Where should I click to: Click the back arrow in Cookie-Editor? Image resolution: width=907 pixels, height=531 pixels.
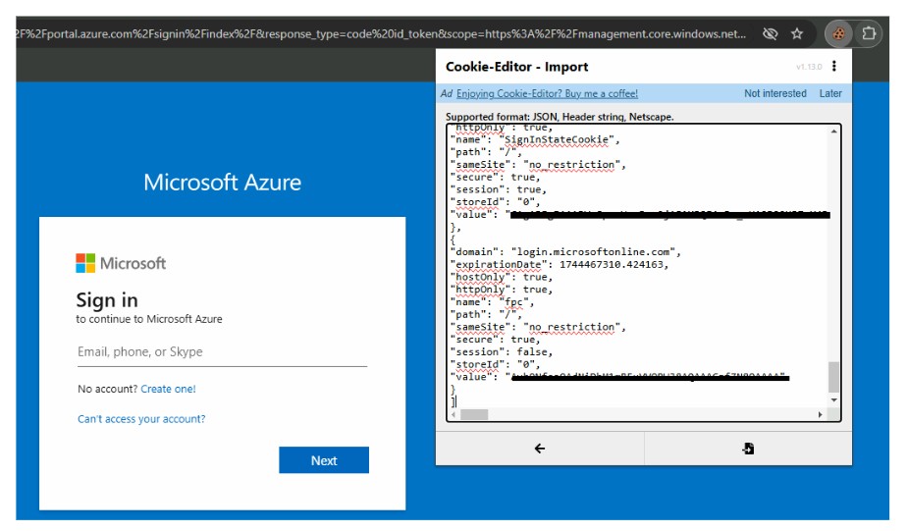tap(539, 449)
